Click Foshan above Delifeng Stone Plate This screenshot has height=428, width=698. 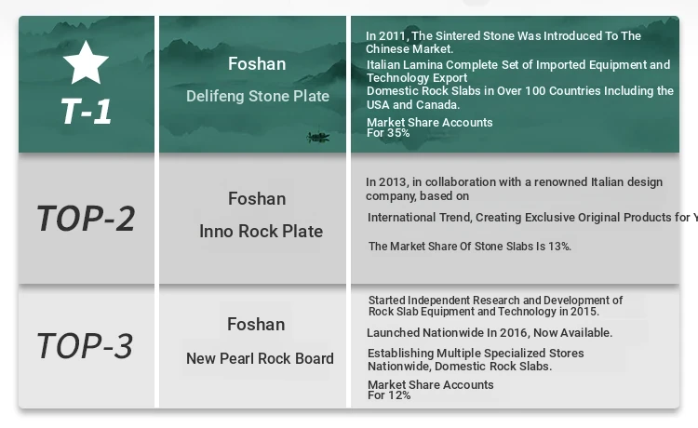pos(257,64)
